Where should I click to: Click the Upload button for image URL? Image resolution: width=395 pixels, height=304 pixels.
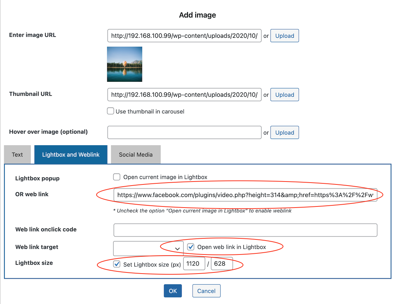285,36
